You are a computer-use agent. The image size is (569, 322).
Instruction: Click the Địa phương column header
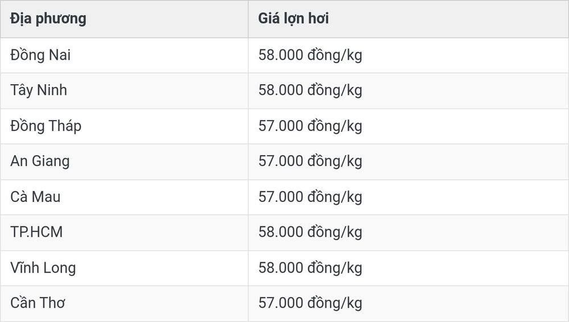(x=124, y=19)
